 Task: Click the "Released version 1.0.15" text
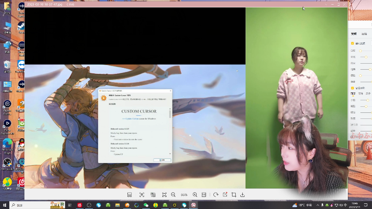[x=120, y=129]
